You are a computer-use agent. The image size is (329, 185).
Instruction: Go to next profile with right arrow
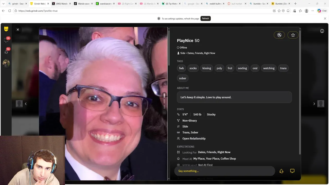point(314,104)
